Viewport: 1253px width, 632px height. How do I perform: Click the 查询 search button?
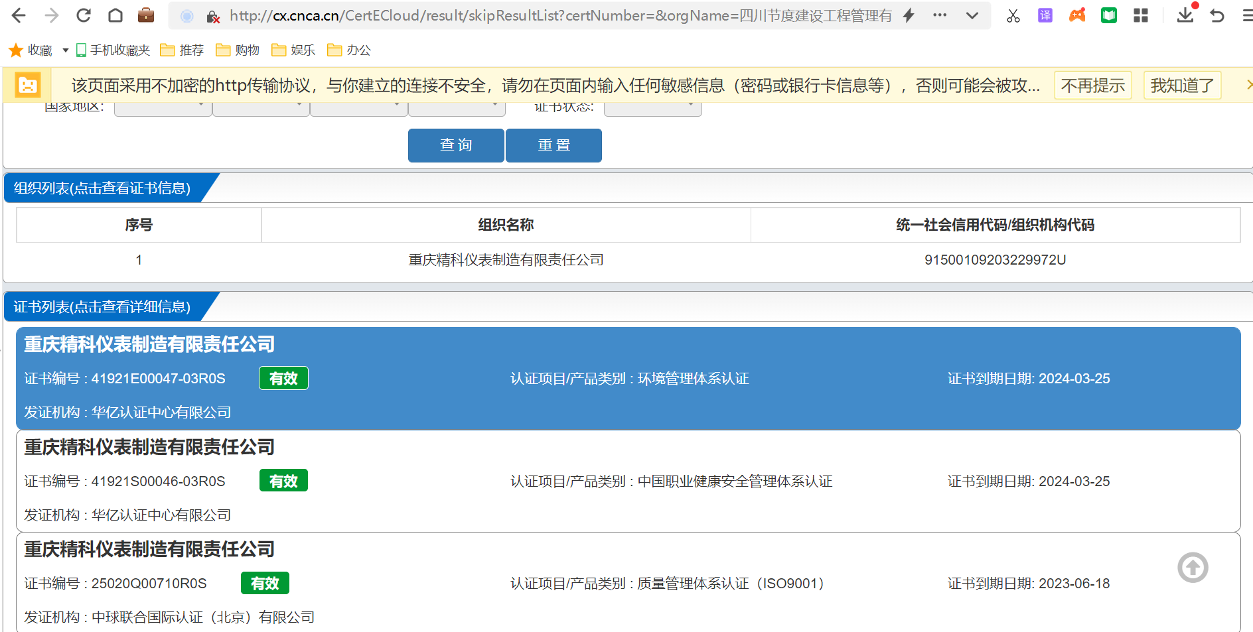456,145
